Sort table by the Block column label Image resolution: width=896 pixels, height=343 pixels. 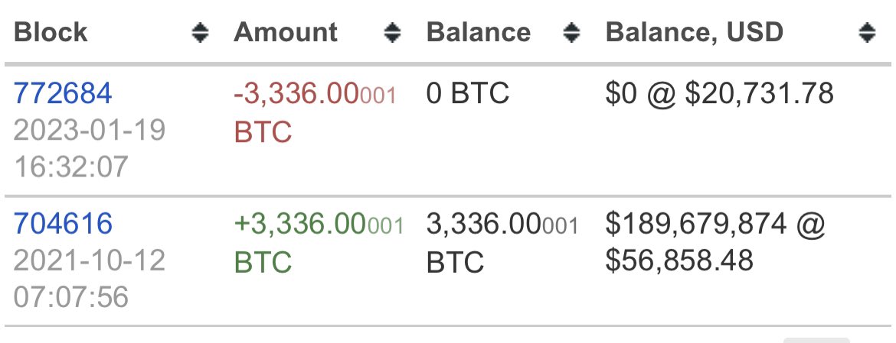click(x=51, y=32)
